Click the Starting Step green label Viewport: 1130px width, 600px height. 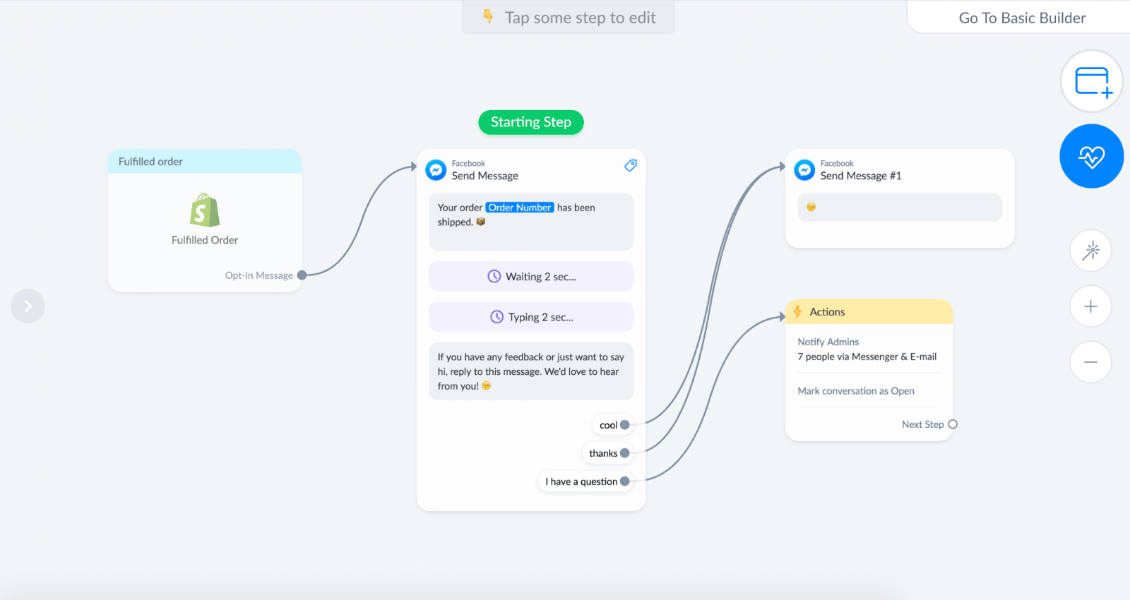531,122
